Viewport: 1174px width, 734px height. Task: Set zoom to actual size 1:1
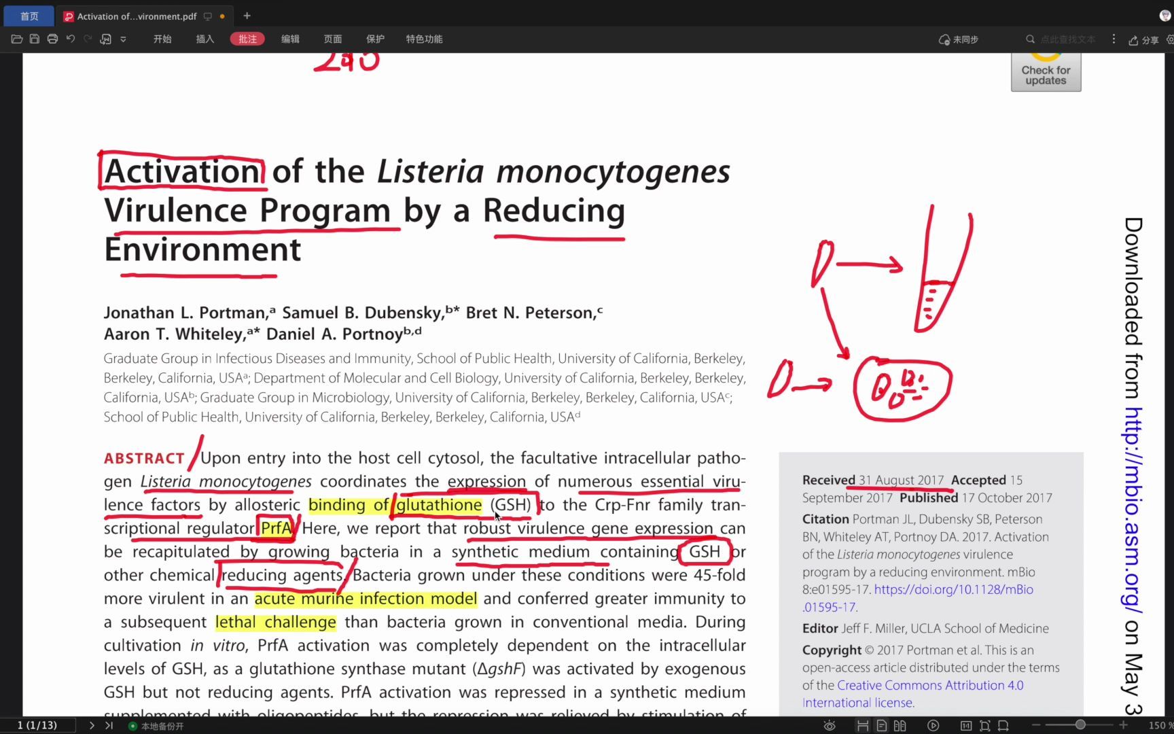(x=965, y=726)
